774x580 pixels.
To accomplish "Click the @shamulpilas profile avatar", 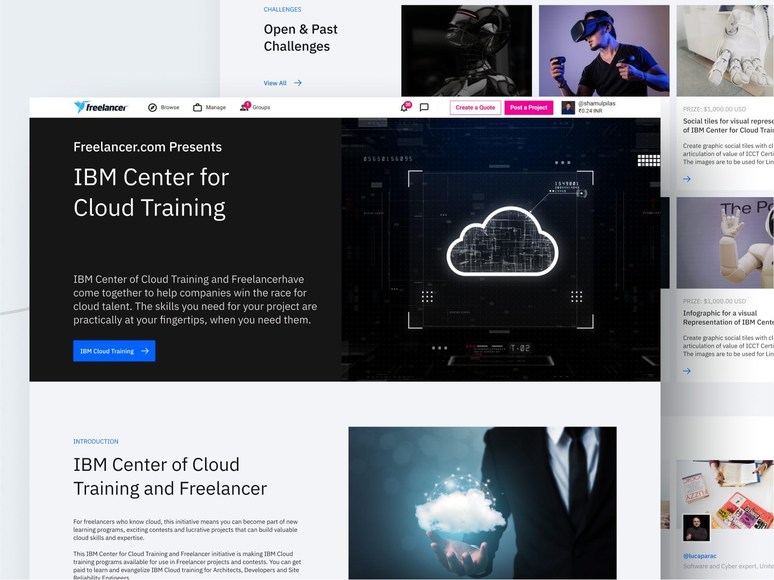I will [x=568, y=107].
